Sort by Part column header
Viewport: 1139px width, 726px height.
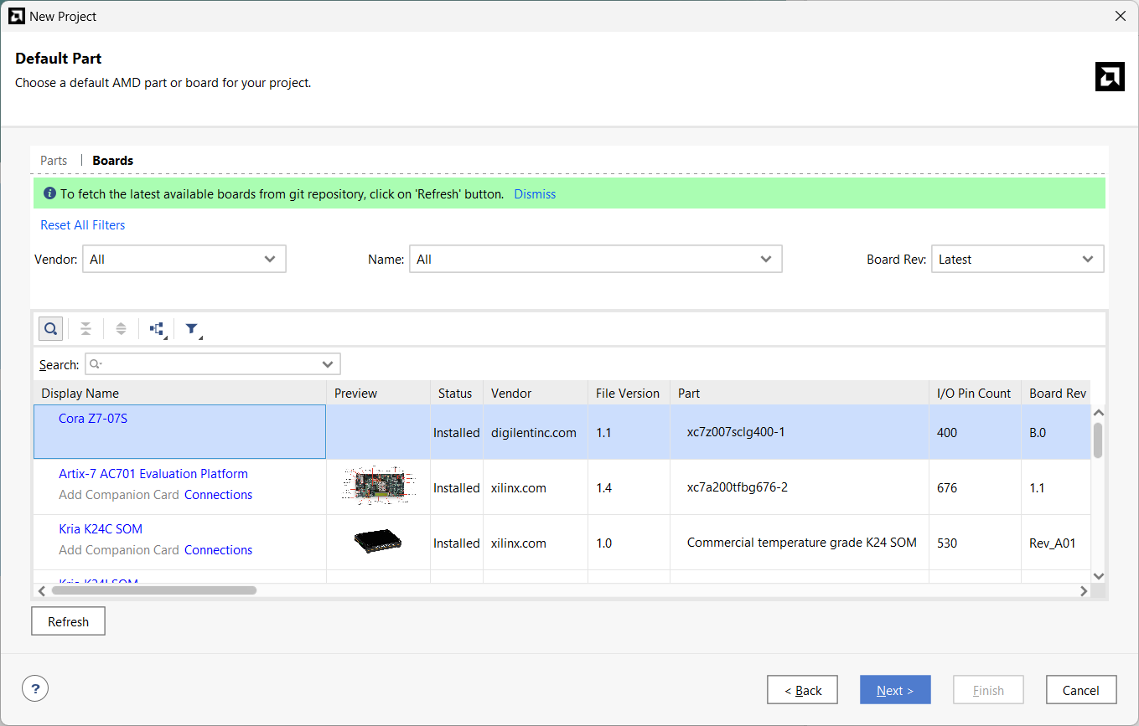pyautogui.click(x=800, y=394)
